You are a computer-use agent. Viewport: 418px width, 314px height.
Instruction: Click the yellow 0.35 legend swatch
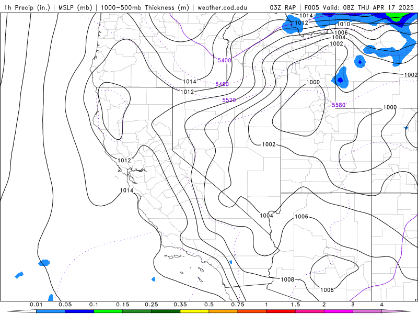click(194, 311)
